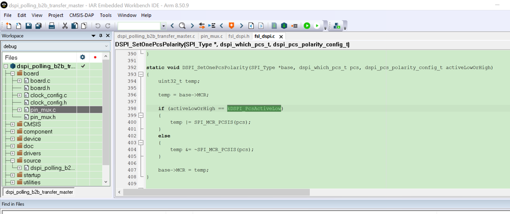Viewport: 510px width, 214px height.
Task: Select clock_config.c in file tree
Action: click(x=48, y=95)
